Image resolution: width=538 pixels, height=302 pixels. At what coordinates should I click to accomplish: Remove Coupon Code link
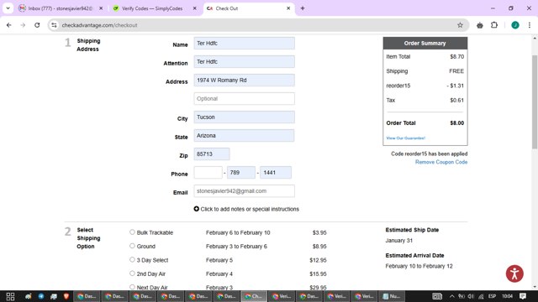(441, 162)
